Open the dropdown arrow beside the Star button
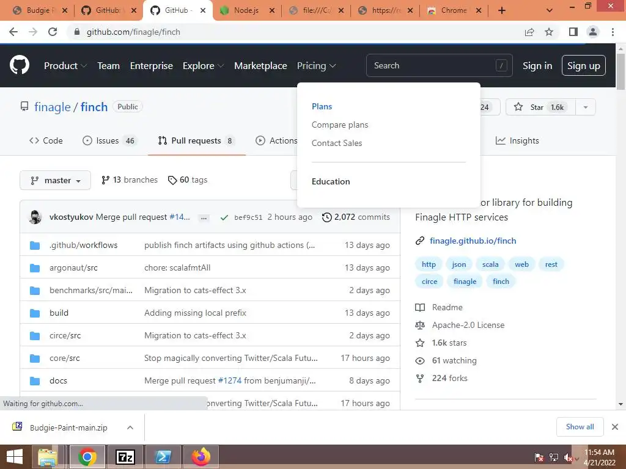The image size is (626, 469). tap(585, 107)
